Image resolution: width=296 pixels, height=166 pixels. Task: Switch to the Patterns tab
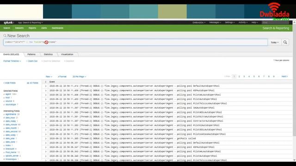coord(31,54)
